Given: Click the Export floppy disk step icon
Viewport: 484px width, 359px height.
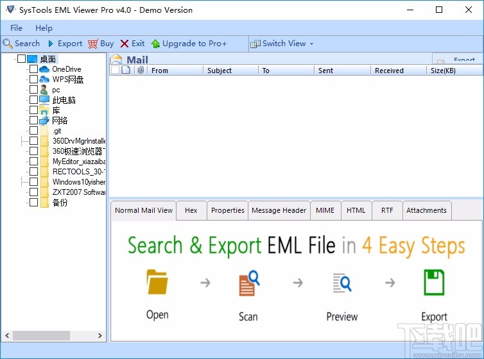Looking at the screenshot, I should click(x=434, y=282).
